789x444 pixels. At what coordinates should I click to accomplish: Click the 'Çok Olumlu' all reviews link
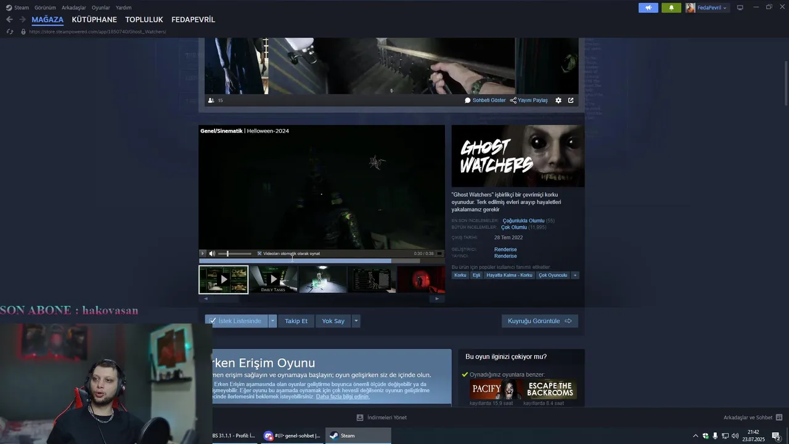tap(513, 228)
